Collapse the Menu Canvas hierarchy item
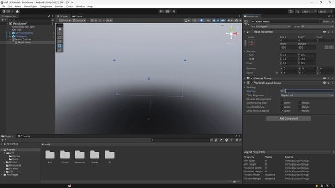The image size is (335, 188). pos(10,40)
